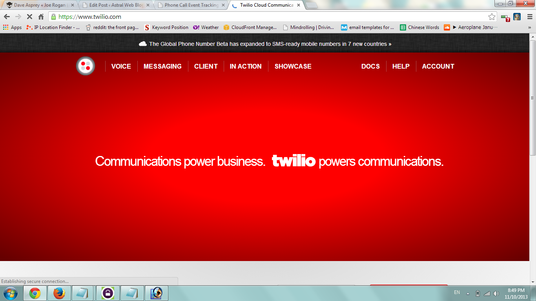Open email templates bookmark
The height and width of the screenshot is (301, 536).
point(368,27)
